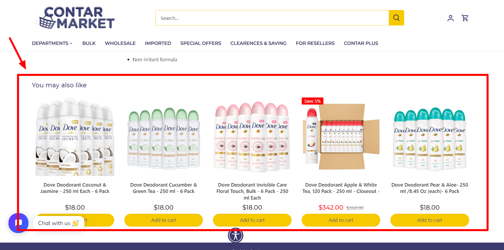The width and height of the screenshot is (504, 250).
Task: Add Dove Apple & White Tea to cart
Action: pyautogui.click(x=341, y=220)
